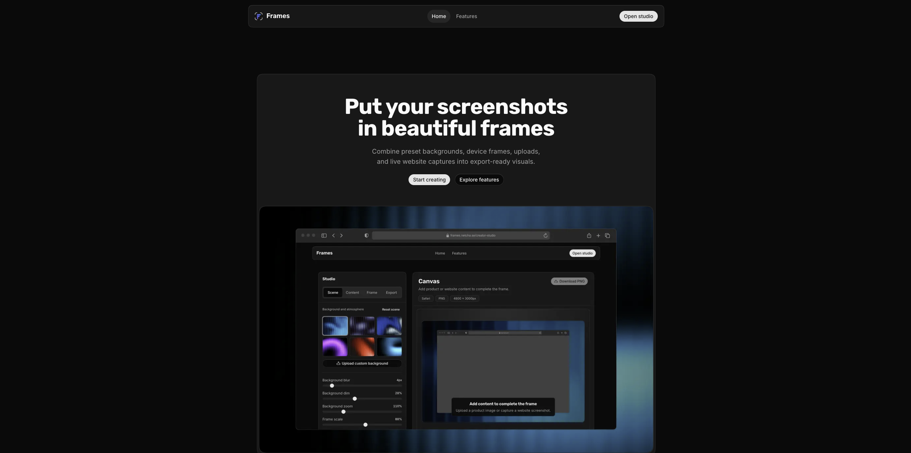The height and width of the screenshot is (453, 911).
Task: Switch to the Content tab in Studio panel
Action: coord(352,293)
